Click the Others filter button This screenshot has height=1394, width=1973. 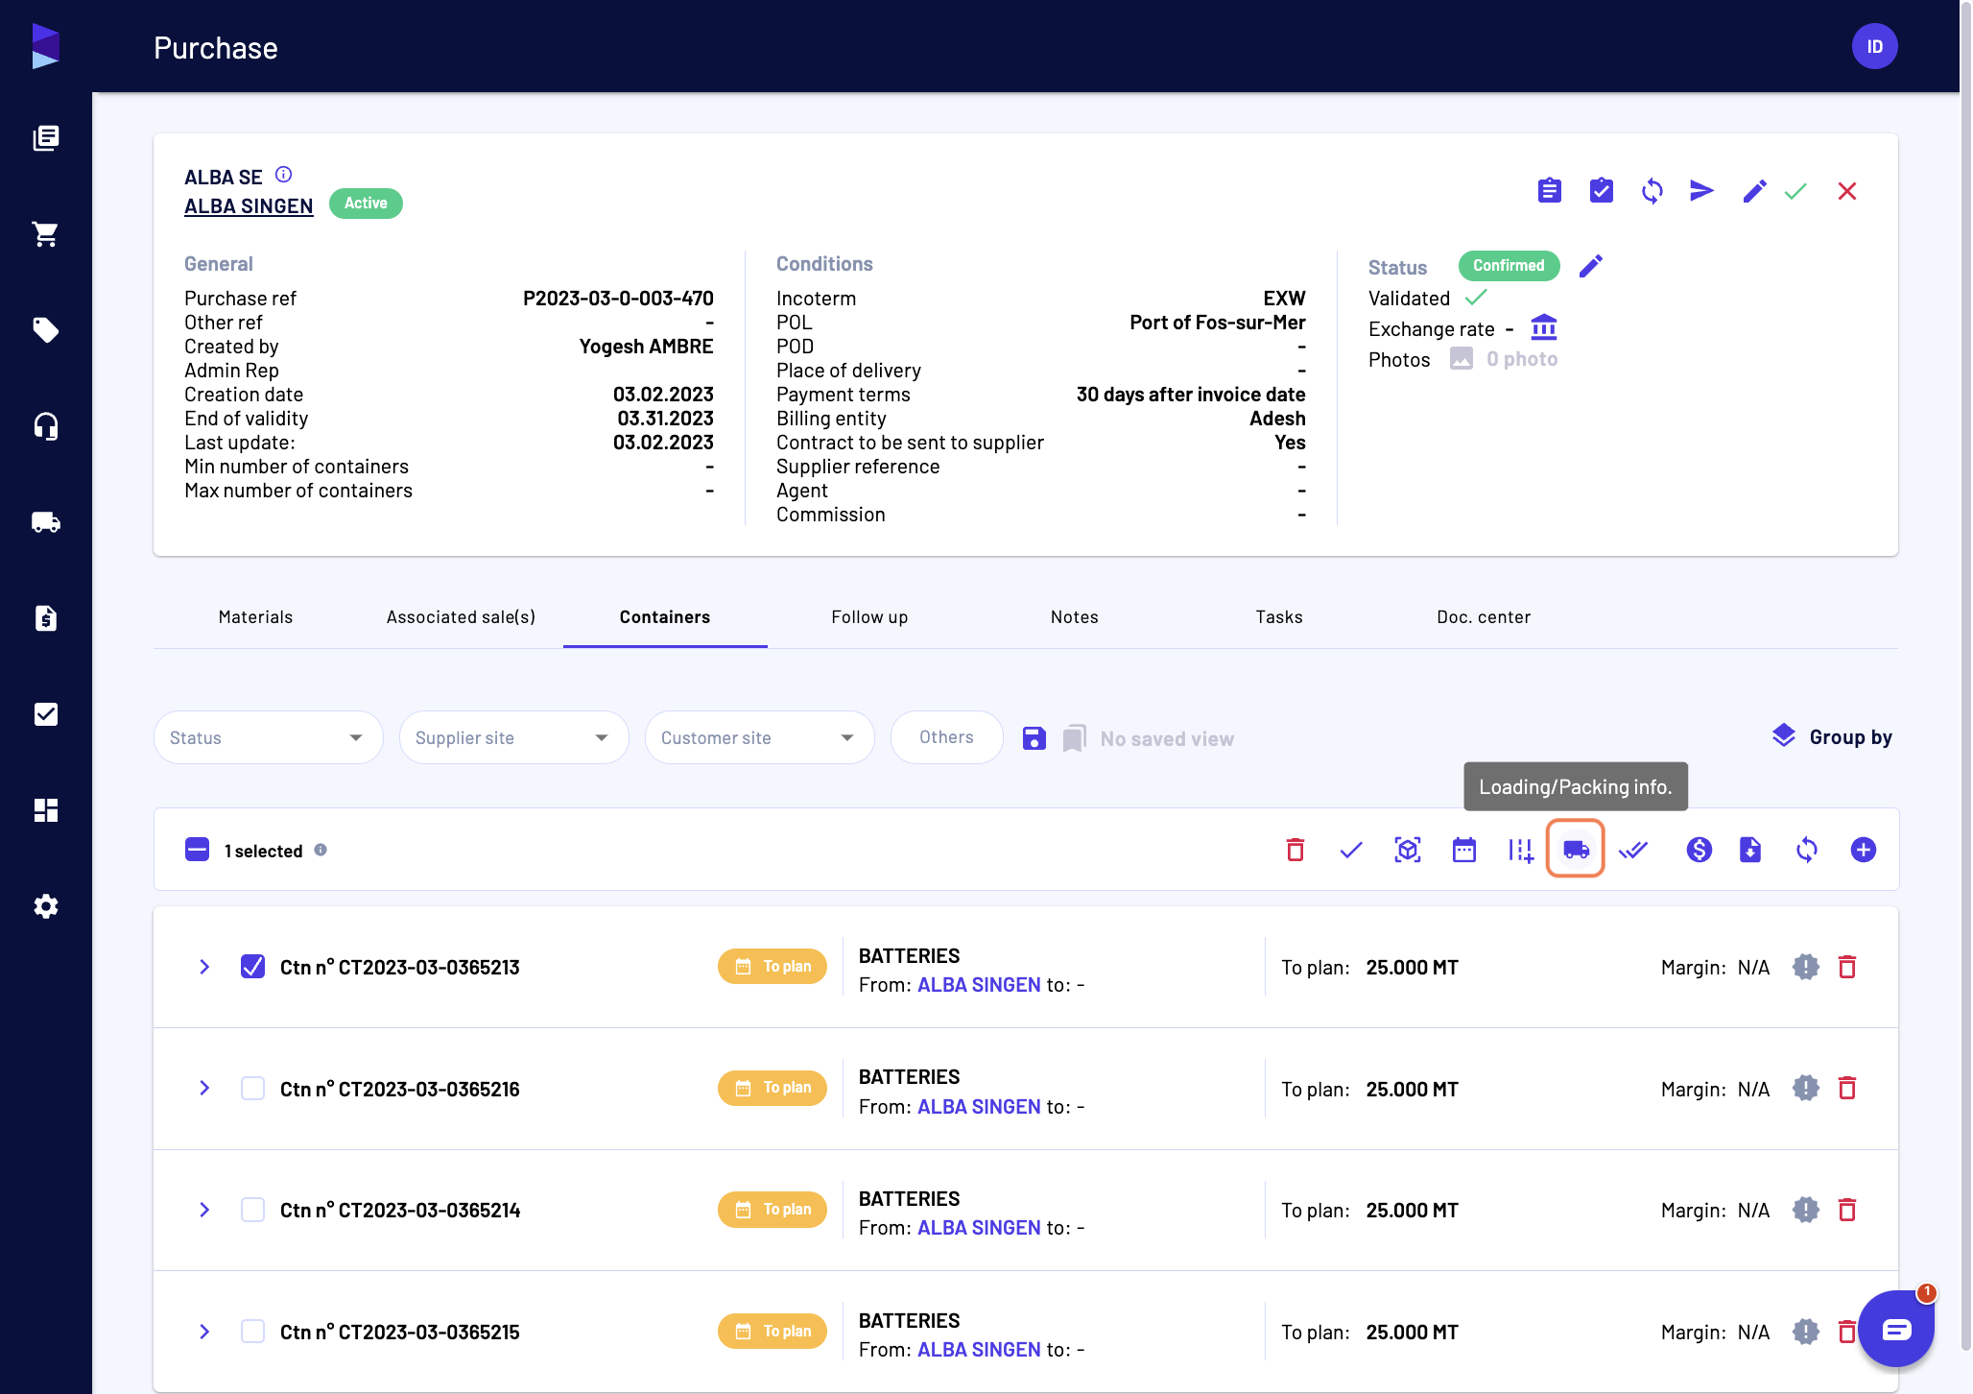click(x=946, y=737)
